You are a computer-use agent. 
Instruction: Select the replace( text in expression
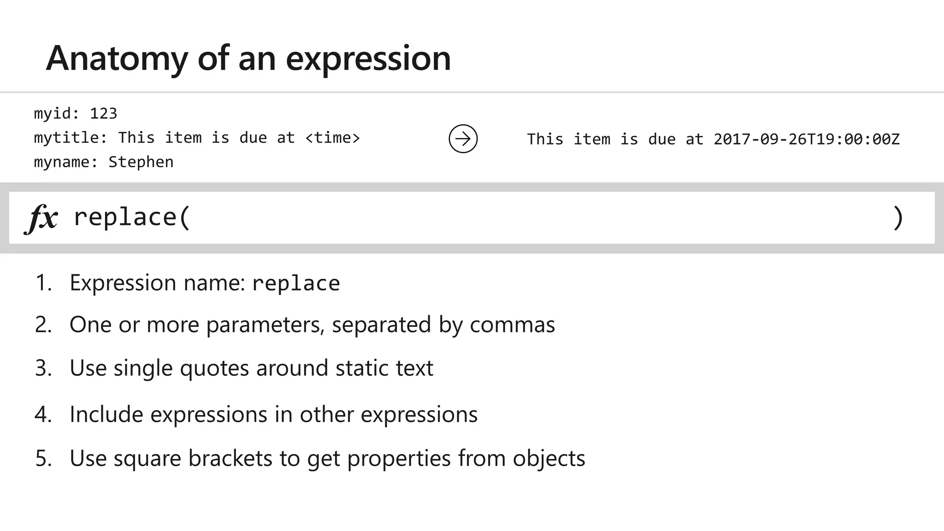coord(132,218)
